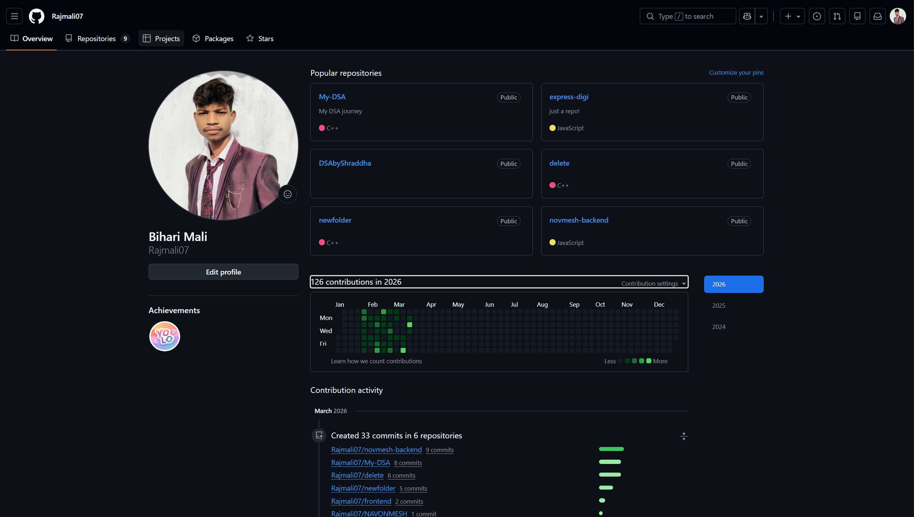This screenshot has width=914, height=517.
Task: Open GitHub Copilot chat
Action: (747, 16)
